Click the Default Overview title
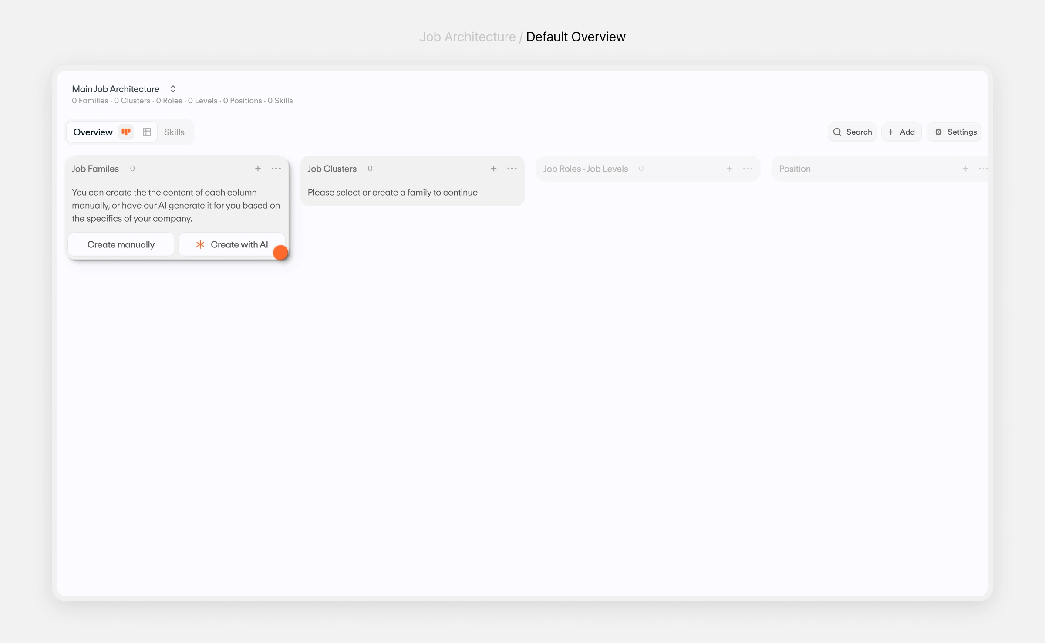This screenshot has width=1045, height=643. pyautogui.click(x=576, y=37)
